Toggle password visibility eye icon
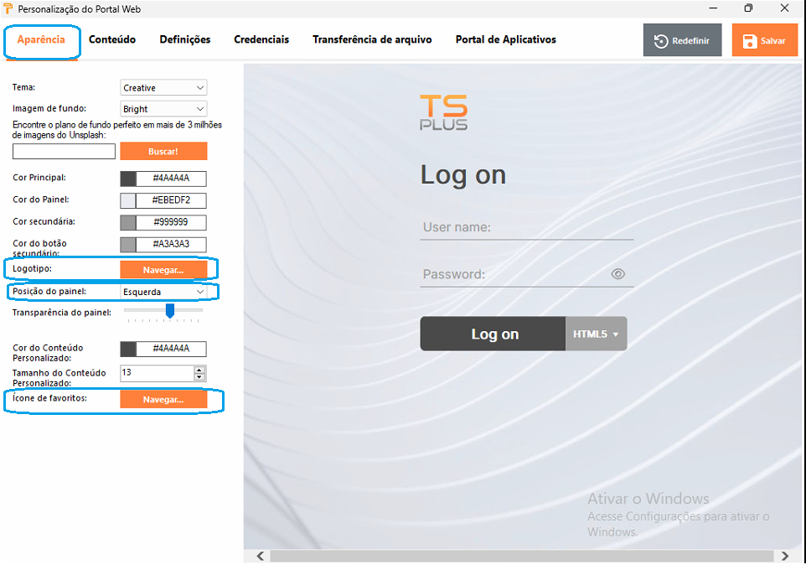The image size is (811, 570). click(618, 274)
